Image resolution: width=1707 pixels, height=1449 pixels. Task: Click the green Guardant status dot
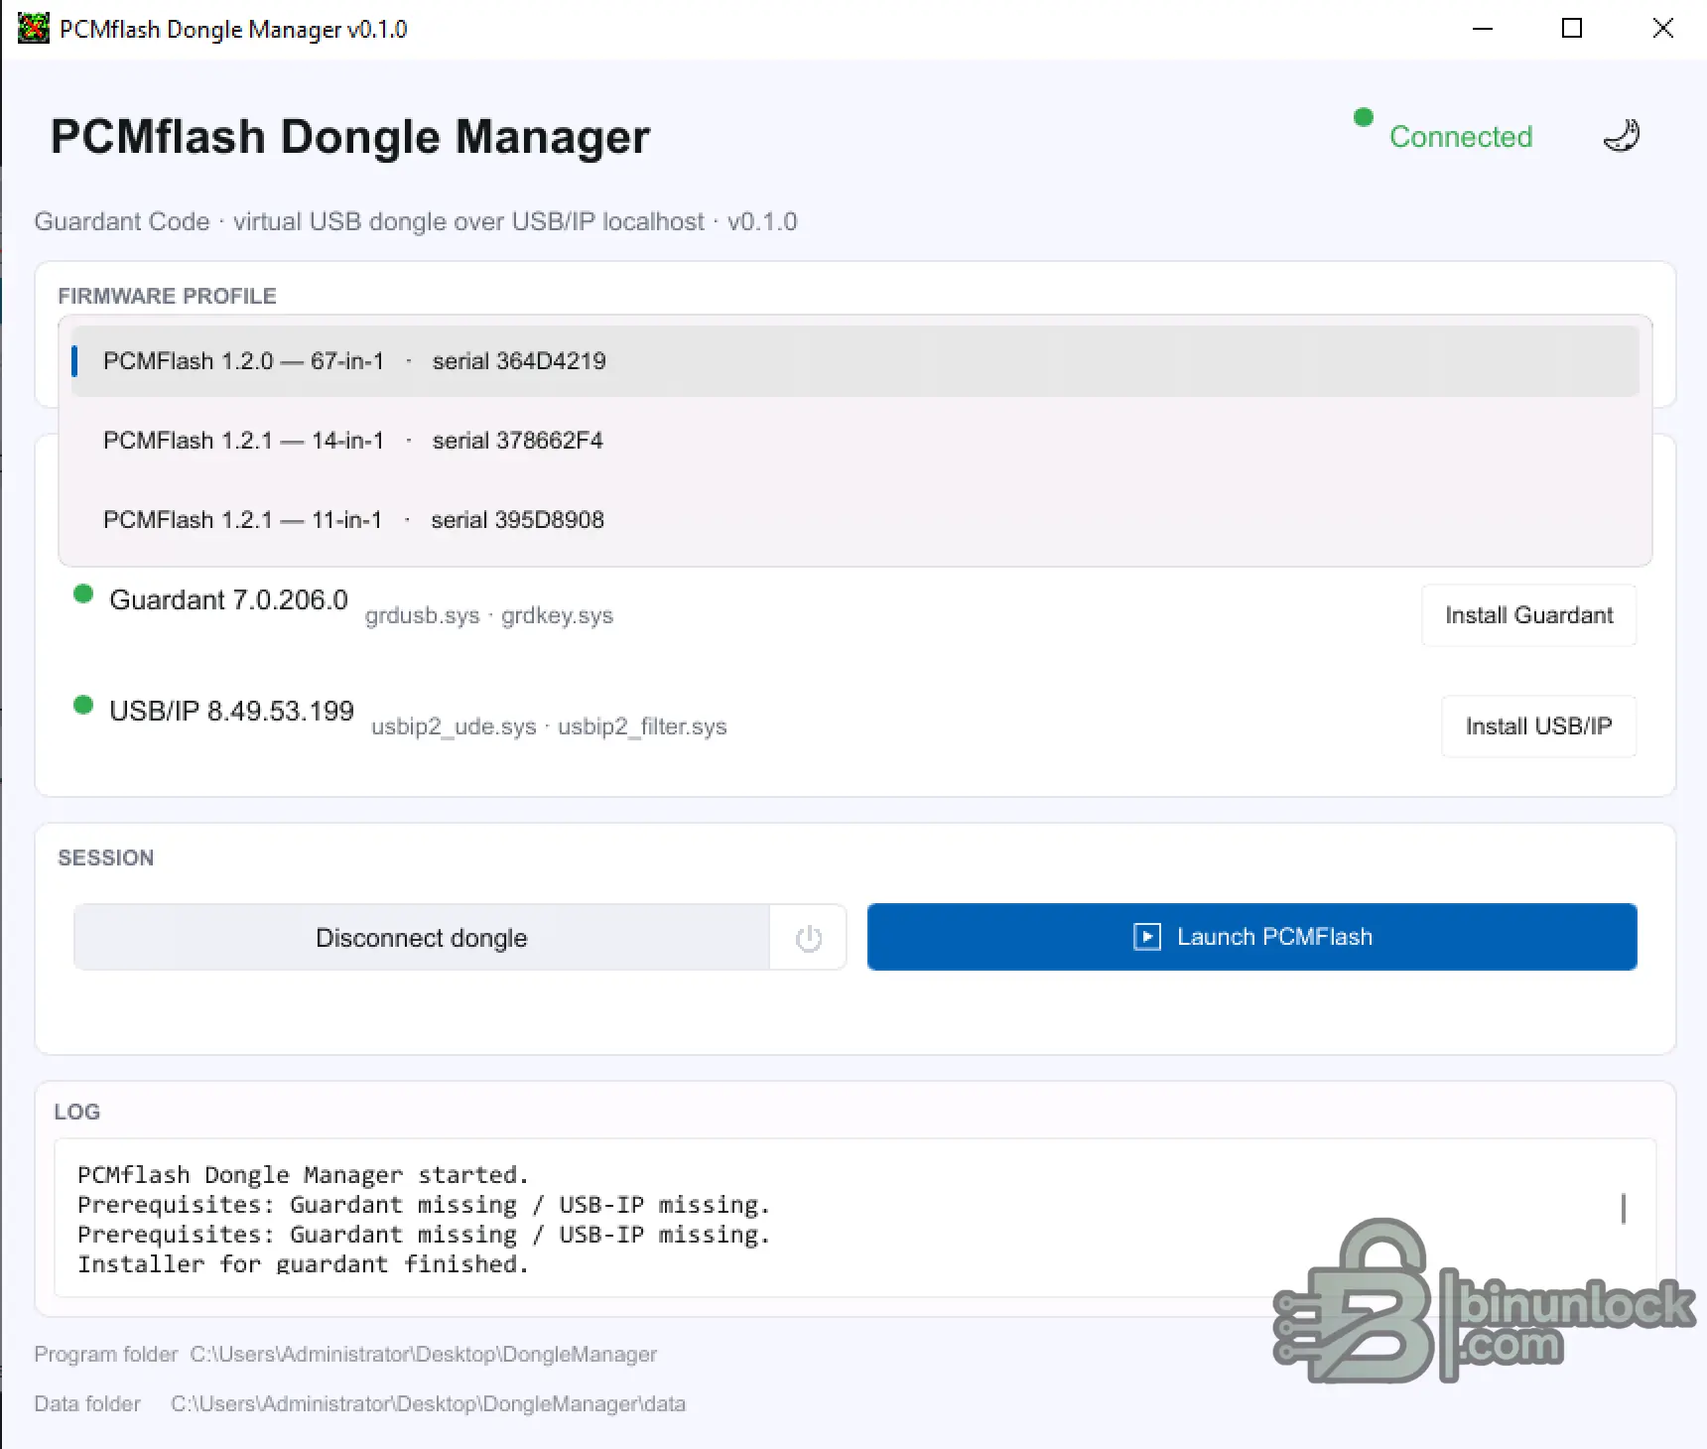point(83,594)
